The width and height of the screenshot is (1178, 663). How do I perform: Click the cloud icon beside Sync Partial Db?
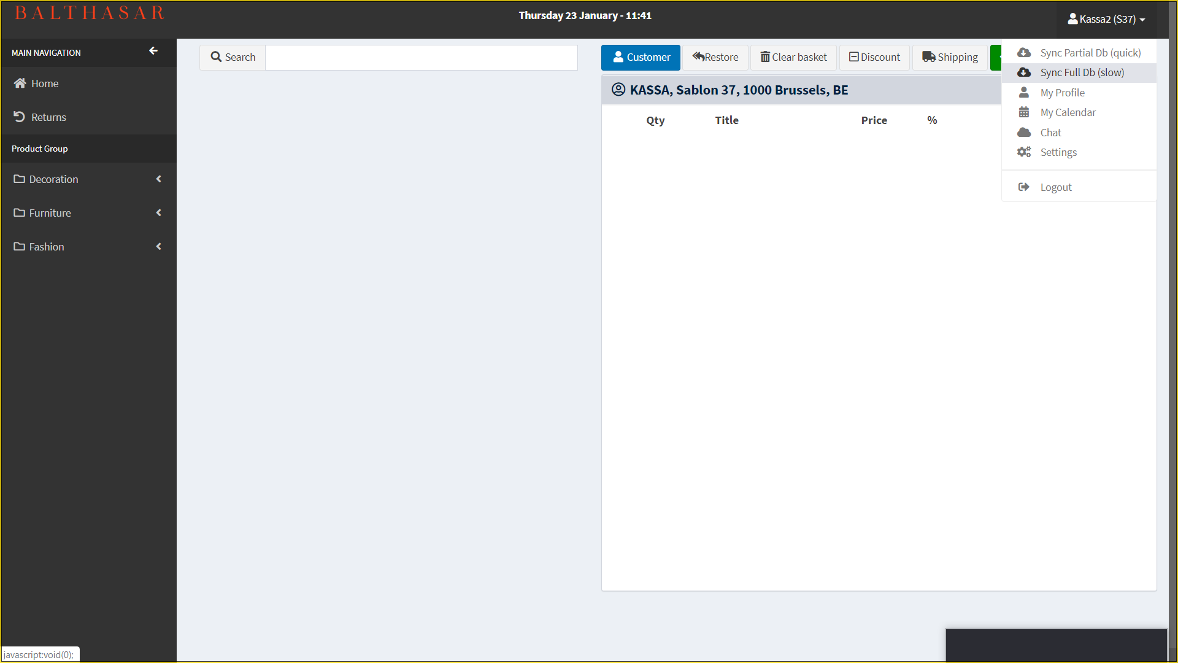click(1024, 53)
